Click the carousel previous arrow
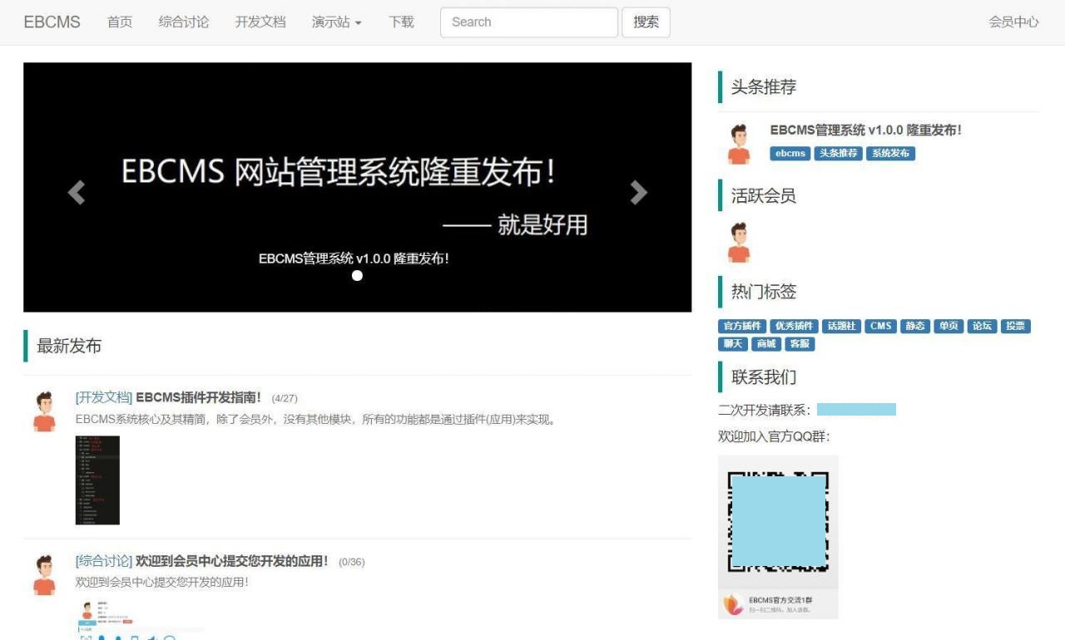 77,193
